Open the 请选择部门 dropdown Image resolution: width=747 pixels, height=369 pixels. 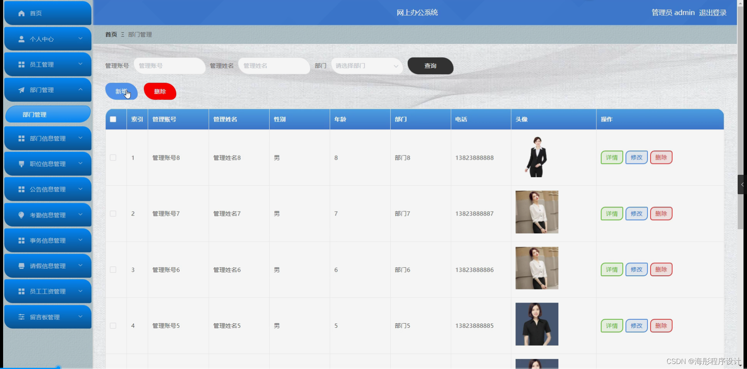click(366, 66)
